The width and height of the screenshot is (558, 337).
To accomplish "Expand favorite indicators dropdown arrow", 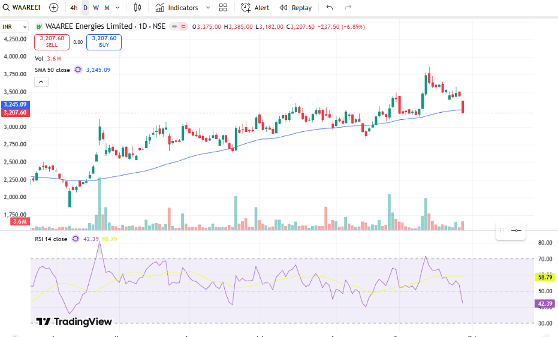I will coord(208,8).
